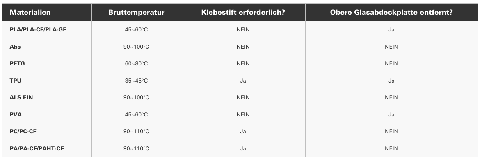This screenshot has width=482, height=159.
Task: Select the 35~45°C temperature cell
Action: (137, 81)
